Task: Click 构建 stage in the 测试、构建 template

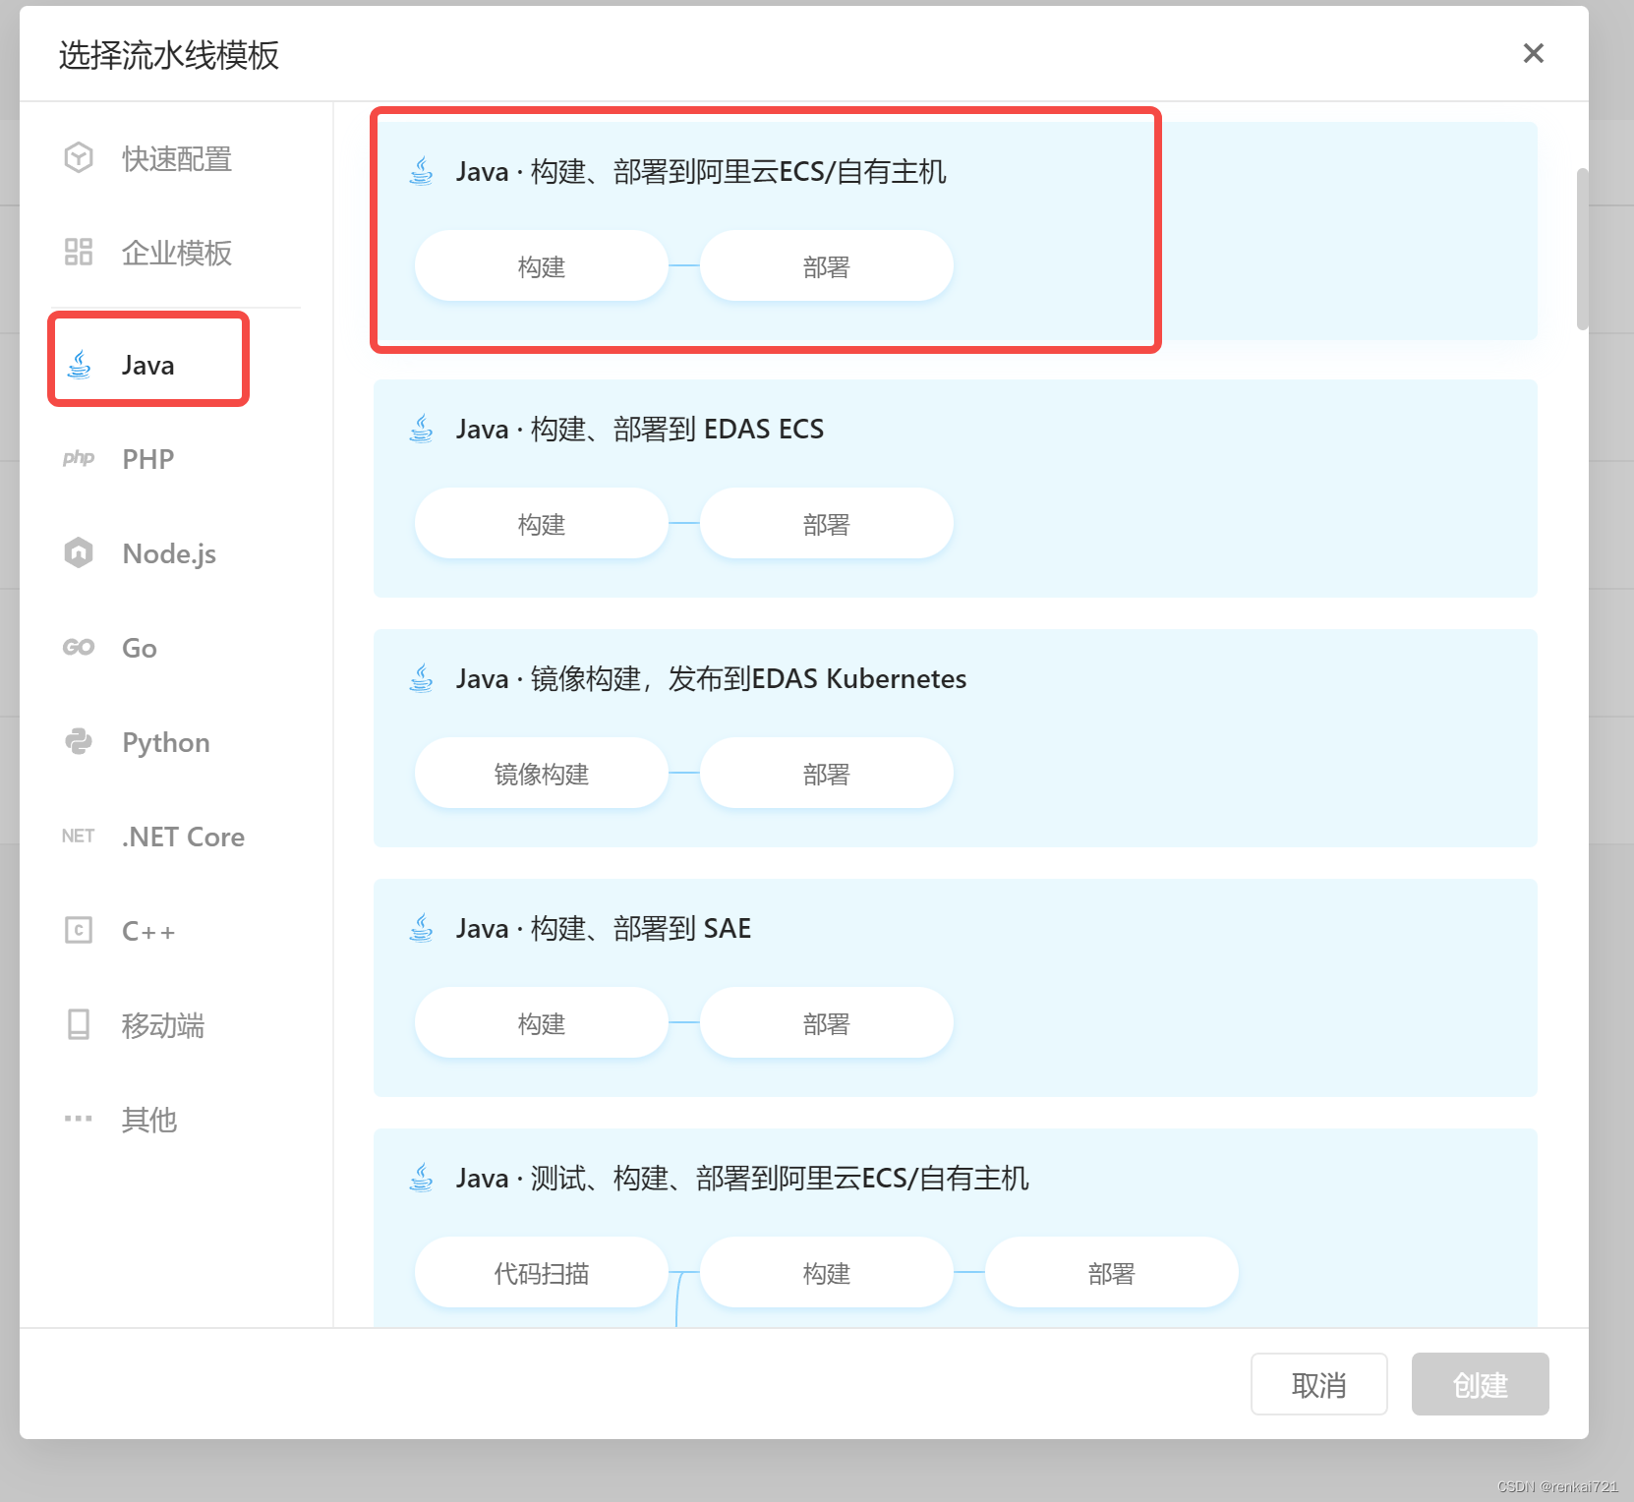Action: click(x=827, y=1272)
